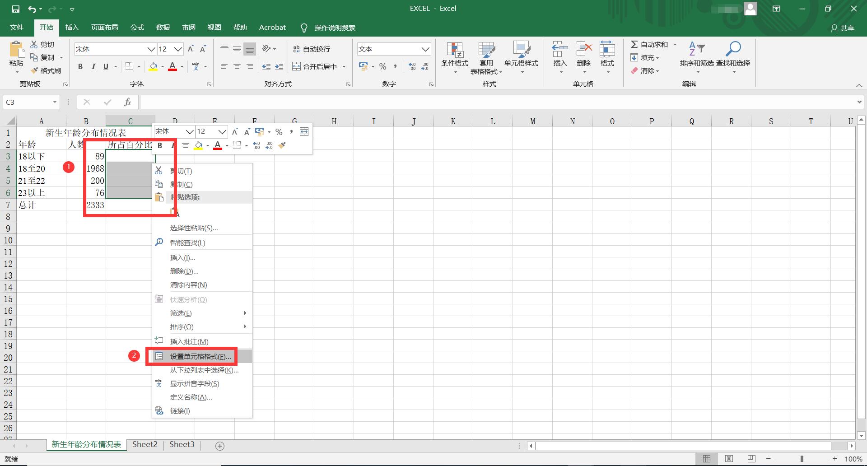Toggle Bold in the ribbon font group
This screenshot has height=466, width=867.
click(80, 66)
